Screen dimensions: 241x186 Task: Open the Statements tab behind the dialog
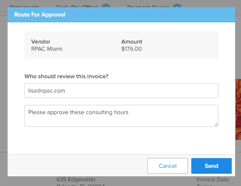[24, 6]
